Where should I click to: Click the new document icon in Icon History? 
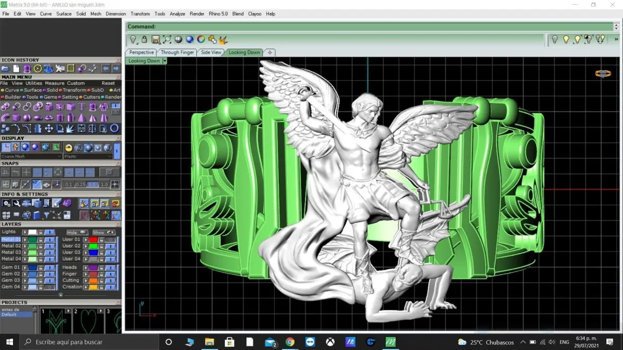click(16, 68)
